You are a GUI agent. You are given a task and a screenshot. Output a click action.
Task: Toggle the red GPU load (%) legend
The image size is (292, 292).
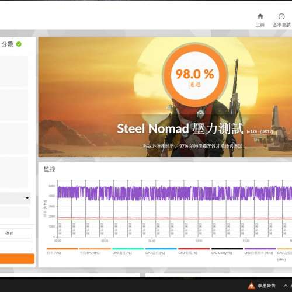point(194,251)
